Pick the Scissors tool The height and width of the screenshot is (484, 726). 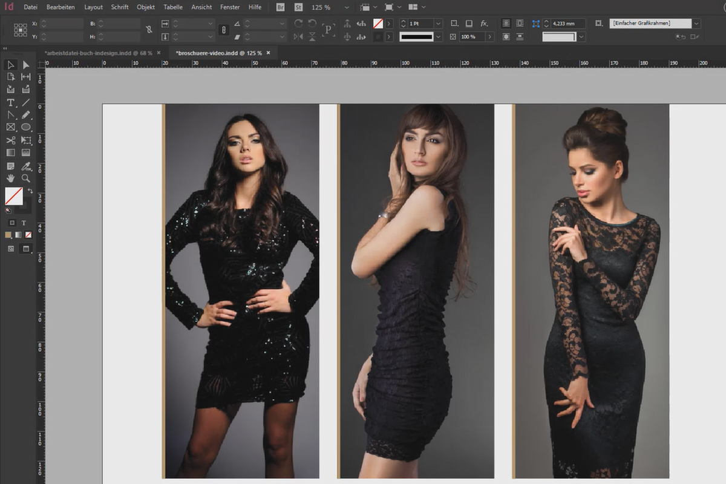(x=11, y=140)
